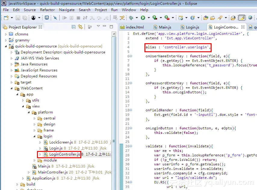Open the Navigate menu
The image size is (257, 190).
point(67,10)
